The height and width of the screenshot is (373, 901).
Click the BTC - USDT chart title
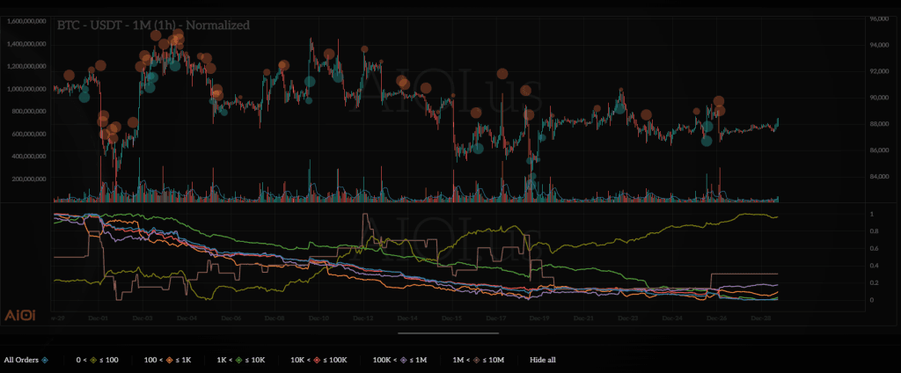(x=153, y=26)
